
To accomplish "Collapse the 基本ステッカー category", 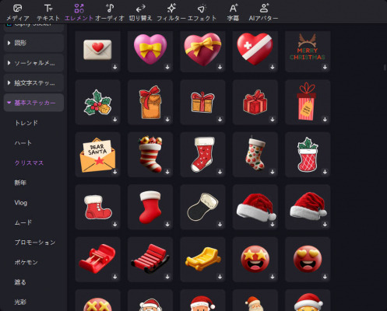I will click(x=33, y=103).
